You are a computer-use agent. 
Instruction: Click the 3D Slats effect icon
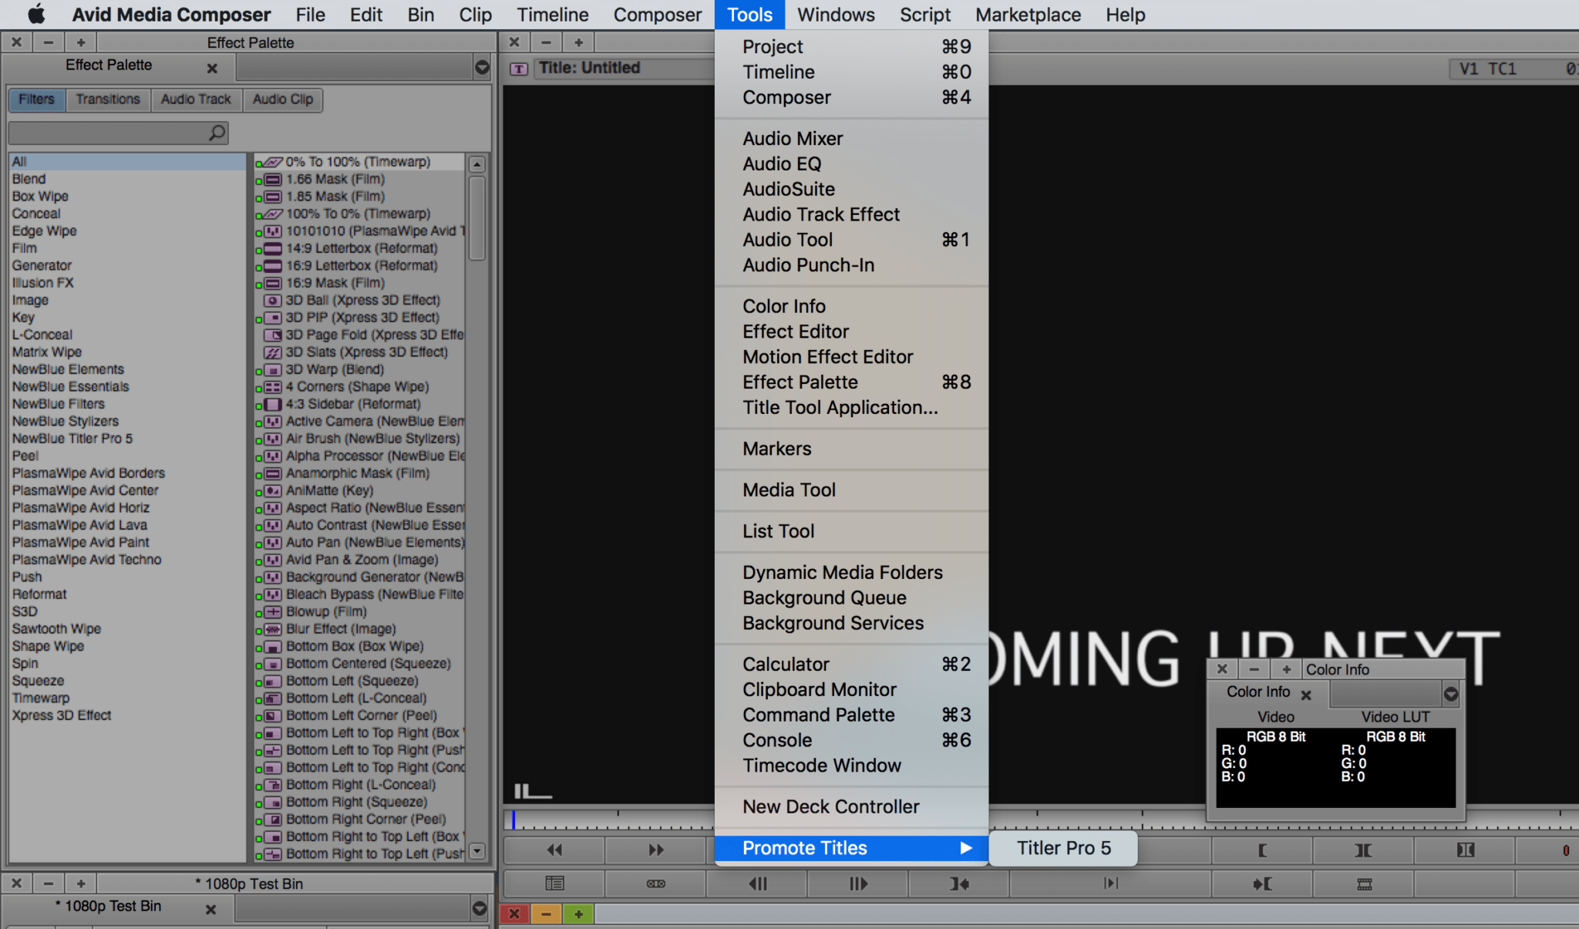[272, 352]
